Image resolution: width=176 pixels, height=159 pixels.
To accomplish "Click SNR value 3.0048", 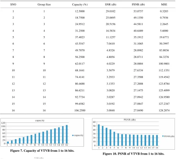I will point(111,110).
